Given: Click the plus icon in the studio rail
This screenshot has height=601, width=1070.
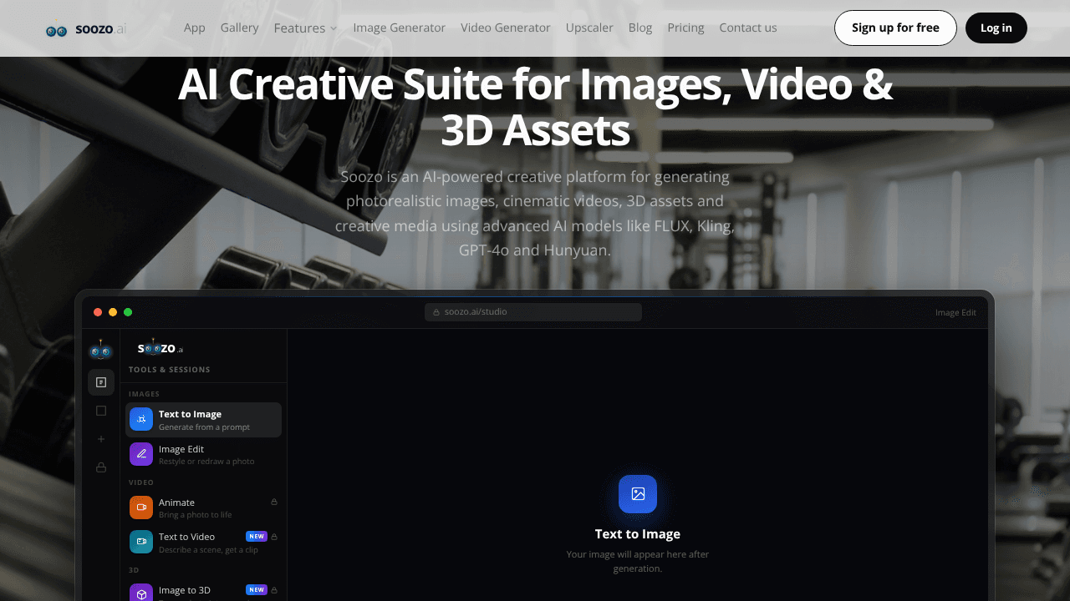Looking at the screenshot, I should 101,439.
